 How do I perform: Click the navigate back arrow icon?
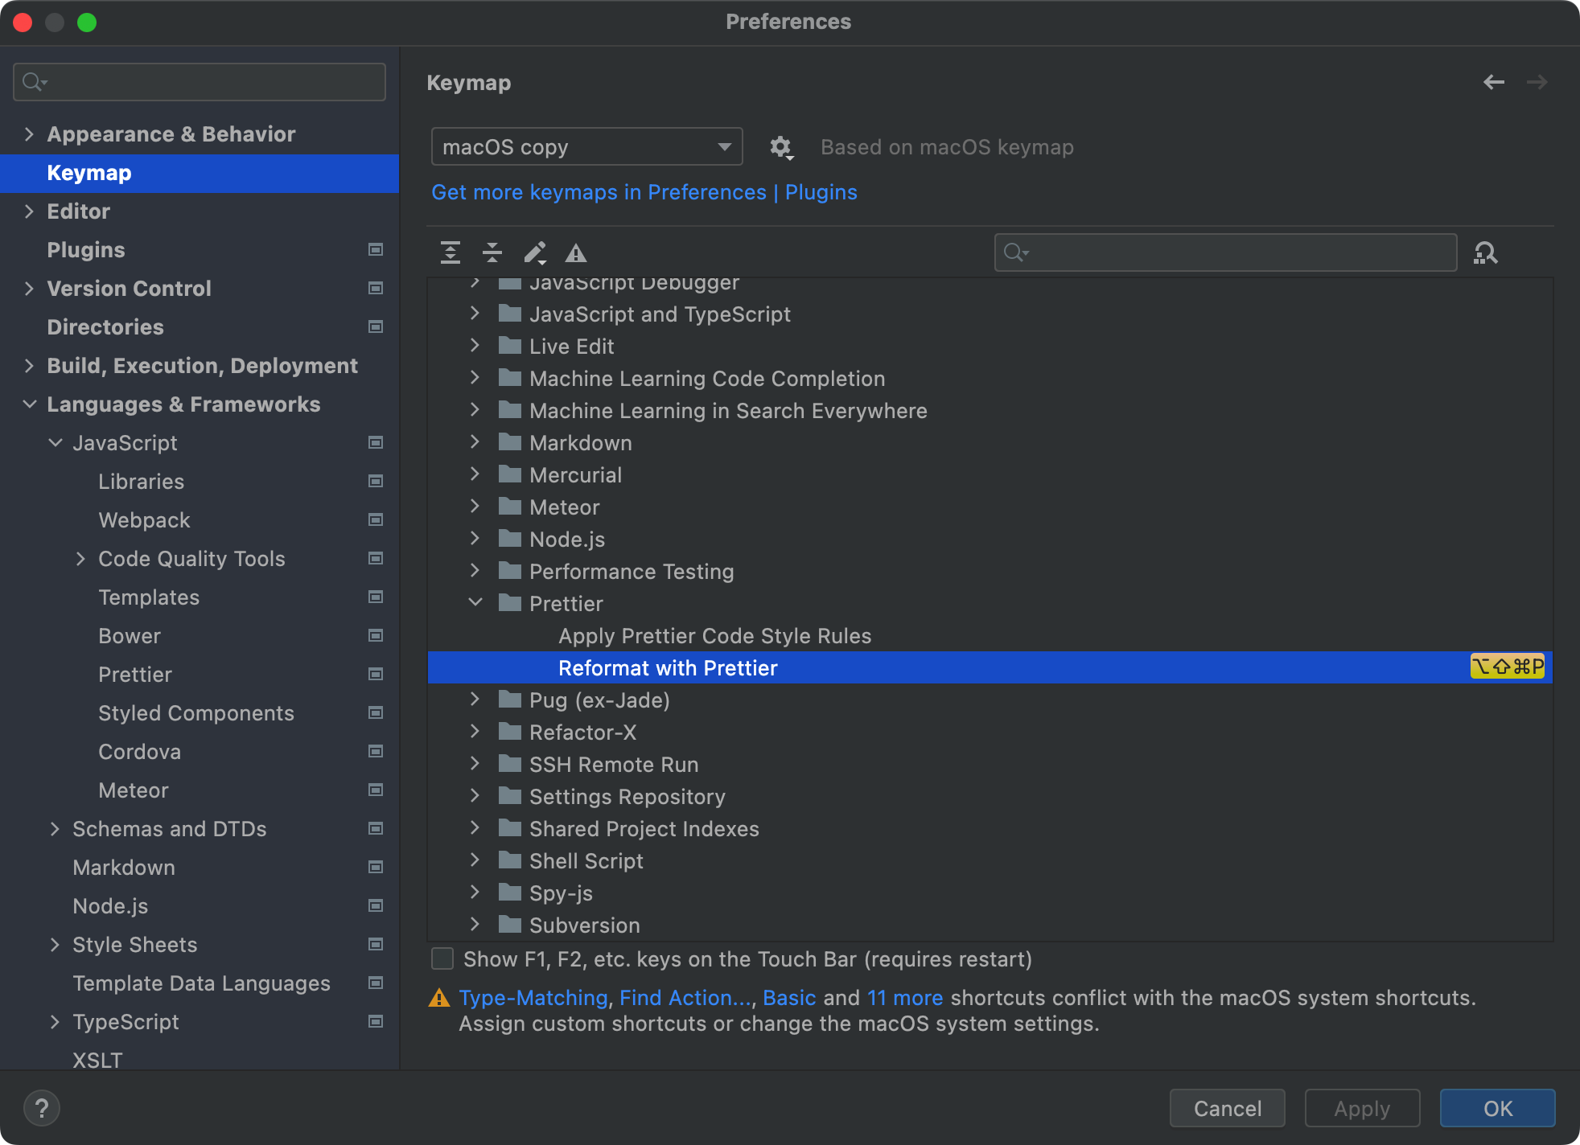click(x=1493, y=82)
